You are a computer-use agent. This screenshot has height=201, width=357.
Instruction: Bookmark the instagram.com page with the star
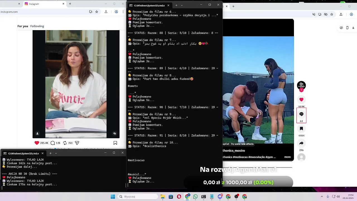coord(97,12)
